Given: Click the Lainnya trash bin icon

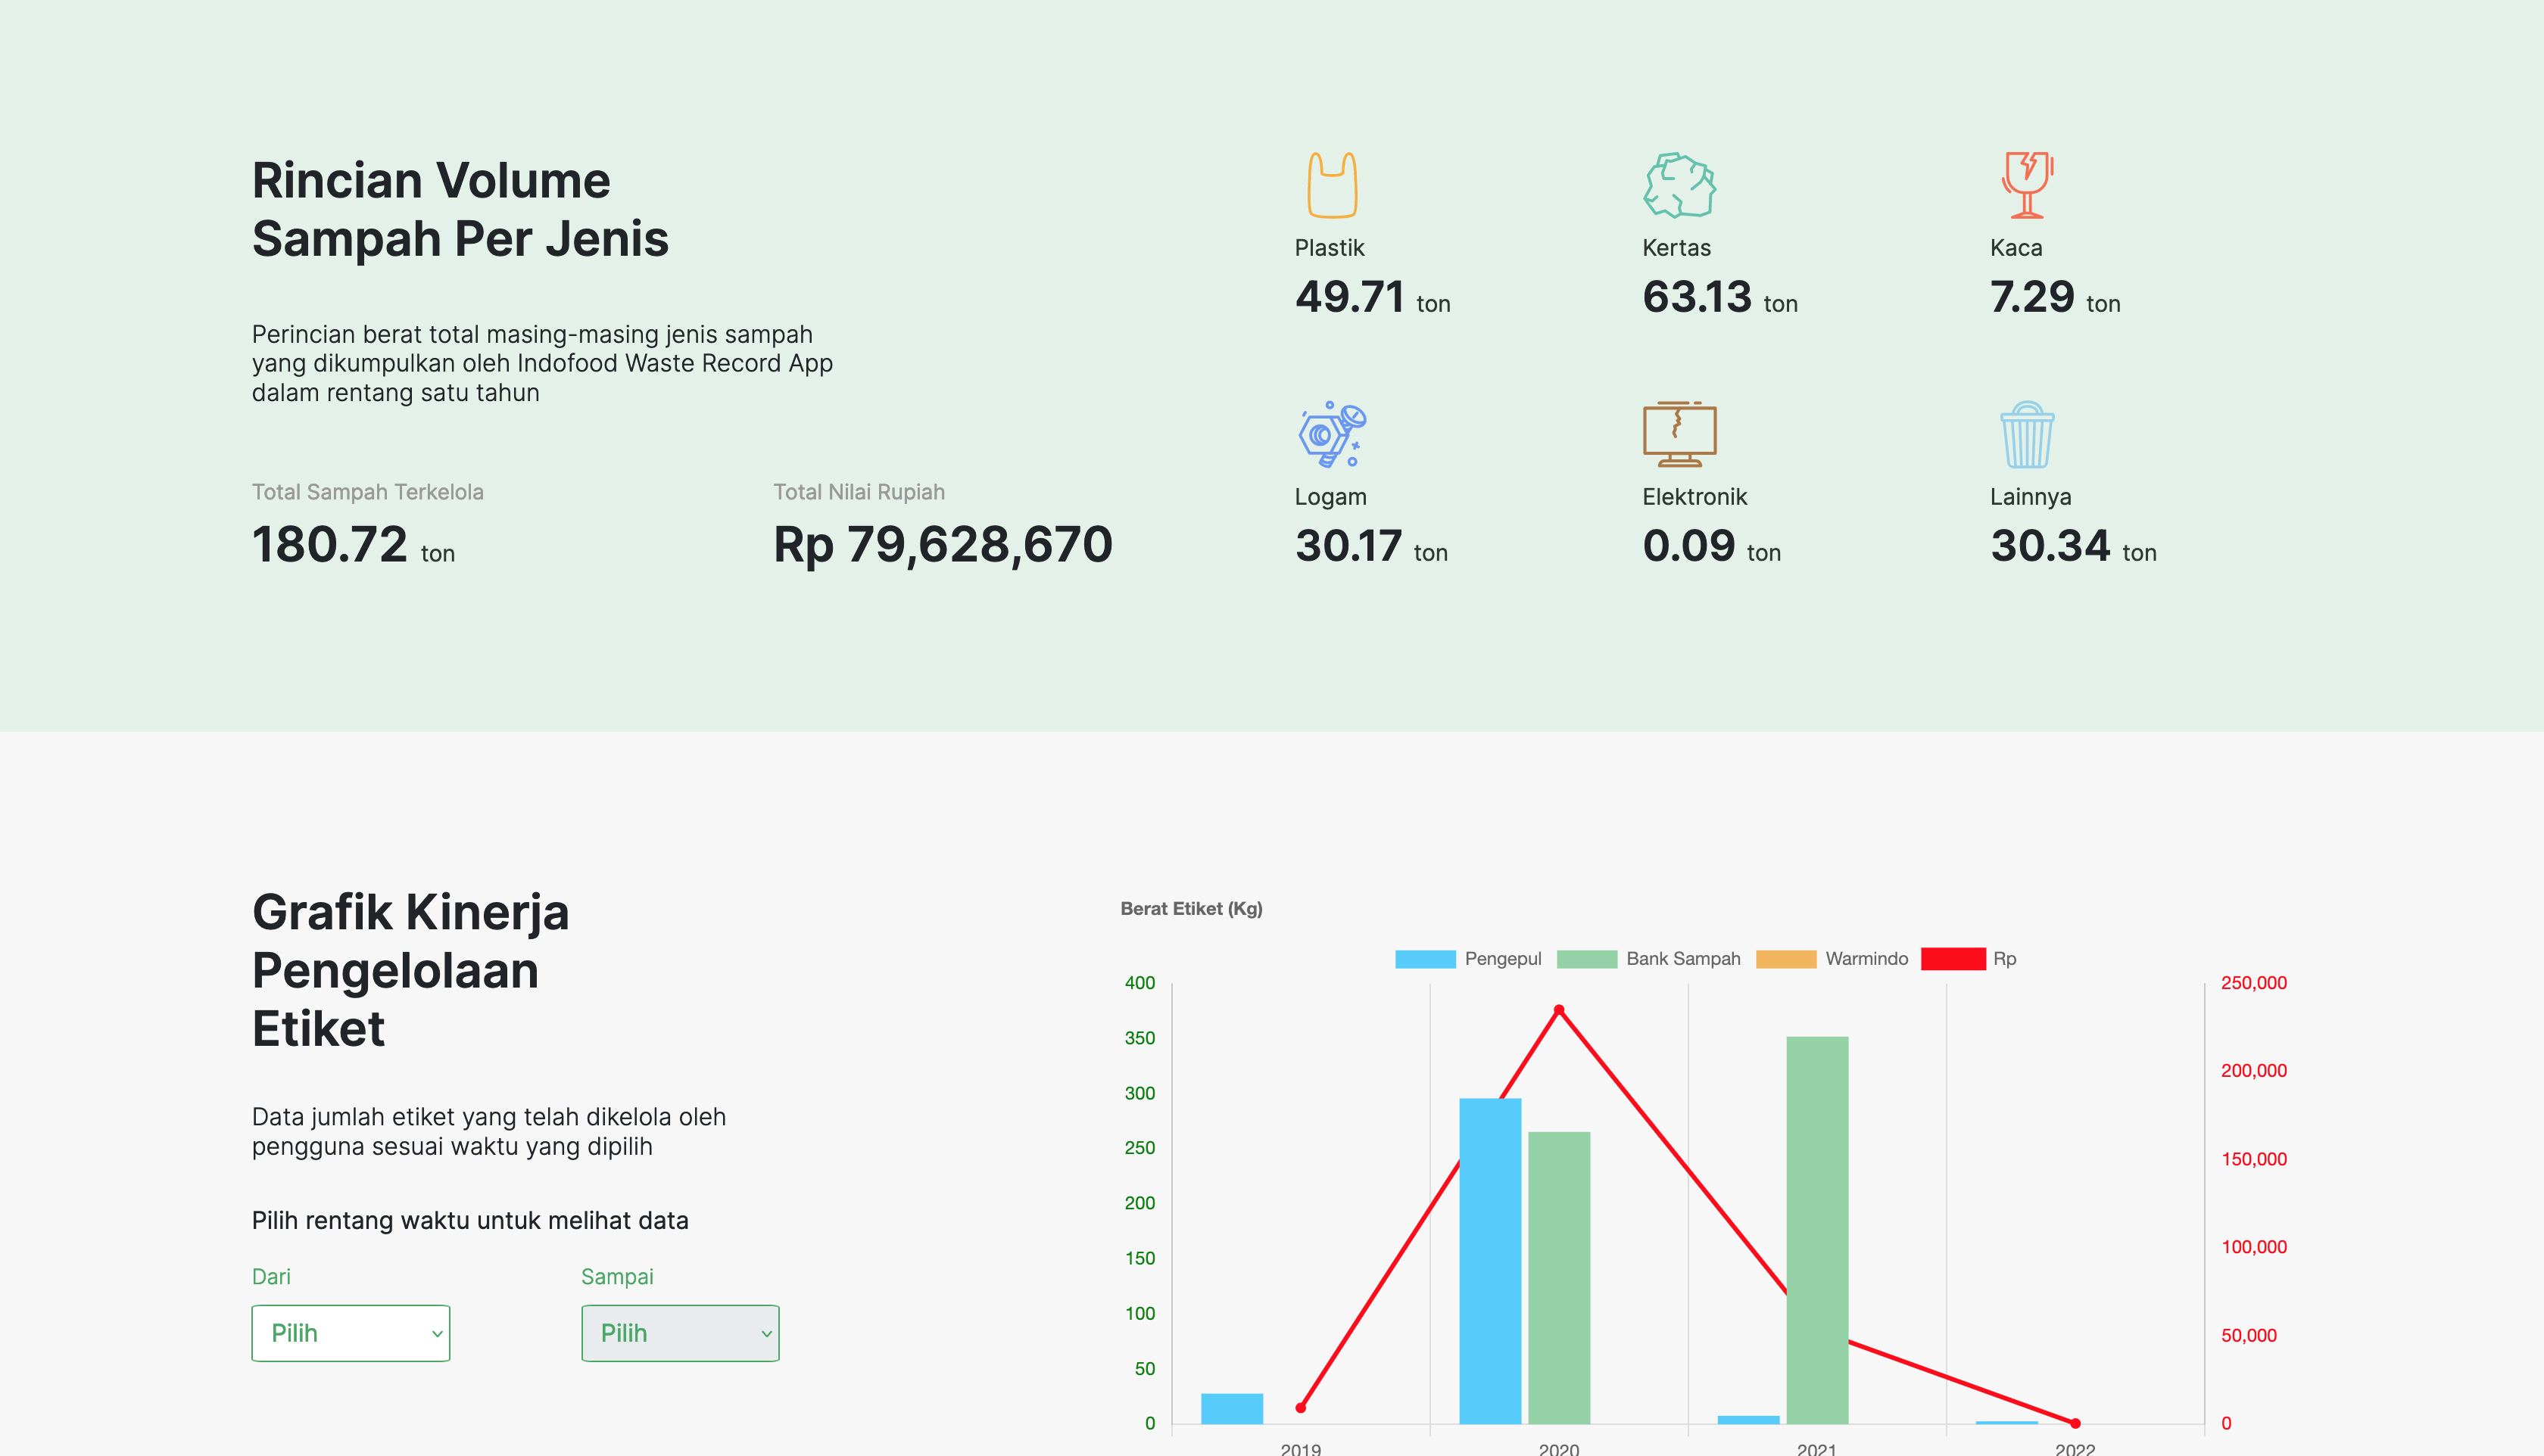Looking at the screenshot, I should pyautogui.click(x=2027, y=434).
